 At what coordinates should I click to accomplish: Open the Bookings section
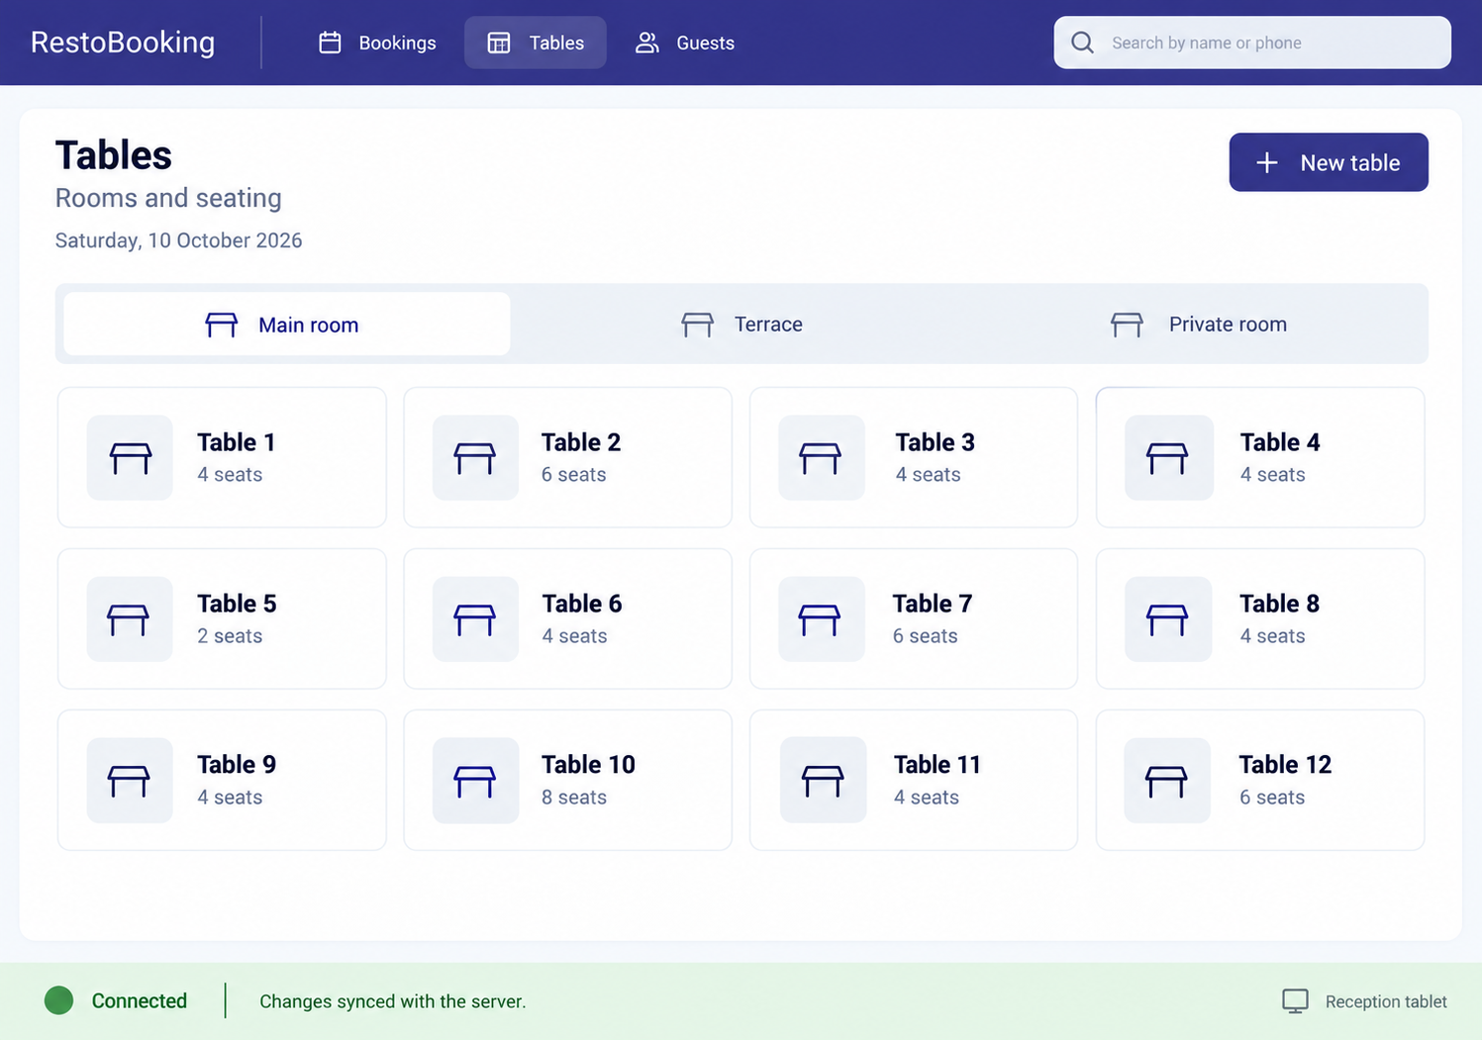coord(377,43)
